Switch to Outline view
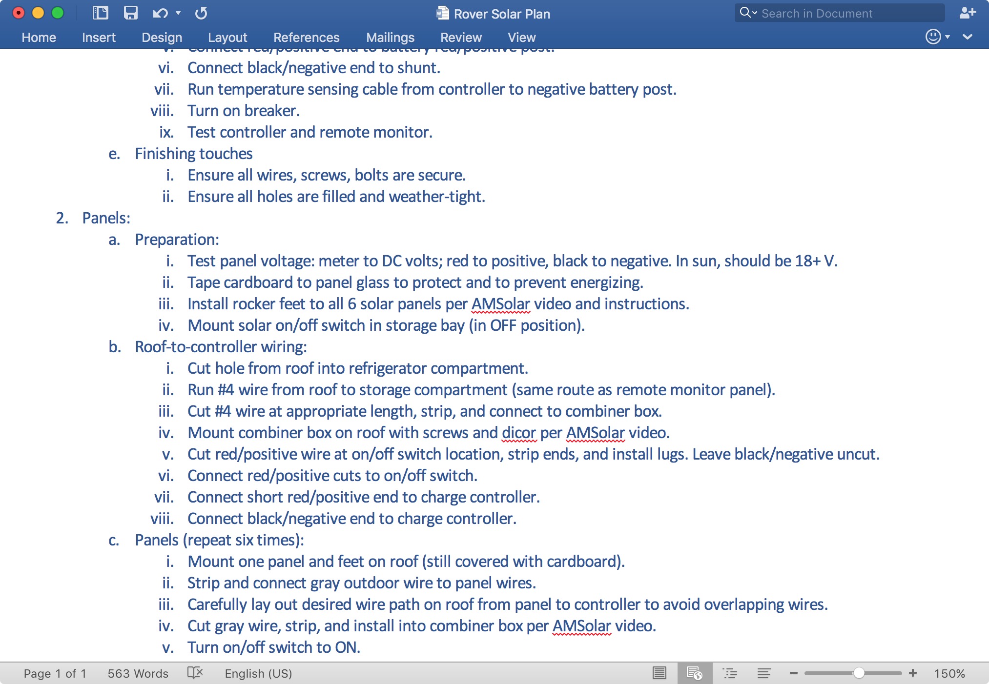989x684 pixels. 730,674
